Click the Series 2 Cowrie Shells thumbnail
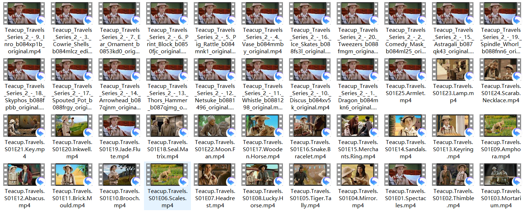 coord(72,13)
